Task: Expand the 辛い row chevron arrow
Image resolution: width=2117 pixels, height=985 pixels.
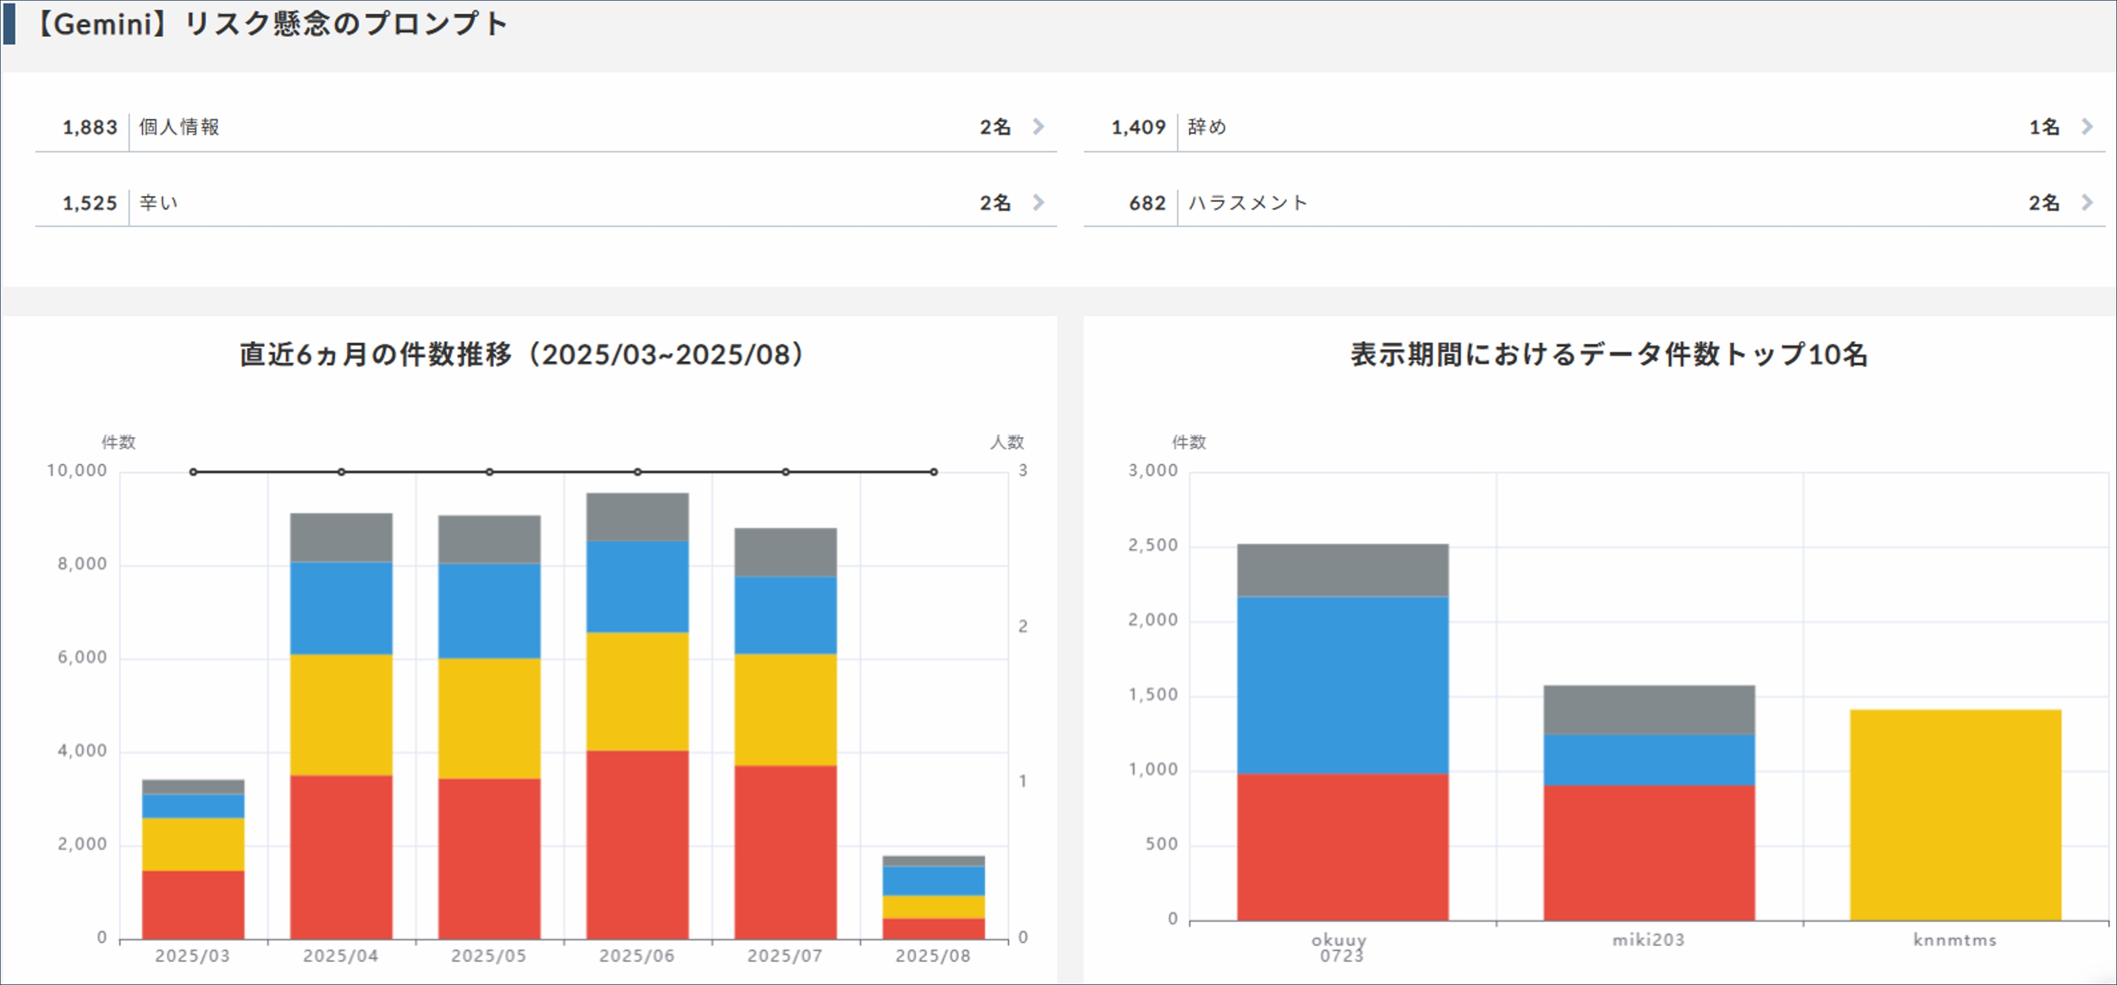Action: [1039, 202]
